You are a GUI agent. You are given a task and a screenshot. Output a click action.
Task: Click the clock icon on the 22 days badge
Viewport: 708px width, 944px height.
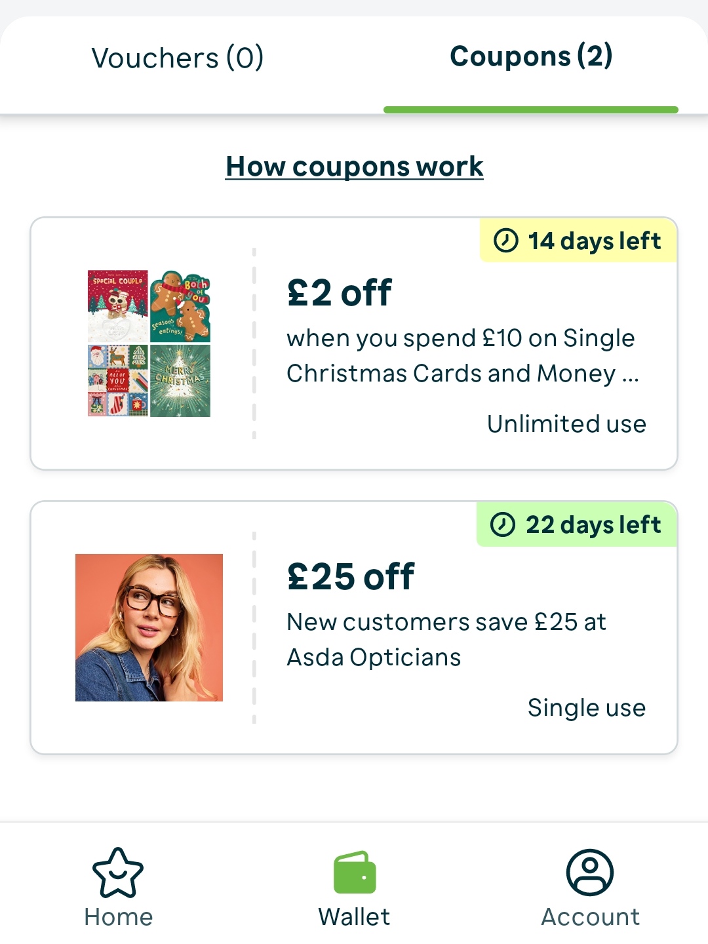tap(503, 524)
